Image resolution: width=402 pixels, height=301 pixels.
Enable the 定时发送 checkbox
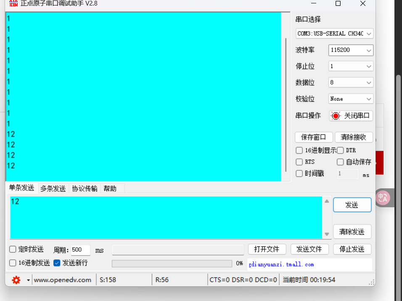pyautogui.click(x=13, y=249)
